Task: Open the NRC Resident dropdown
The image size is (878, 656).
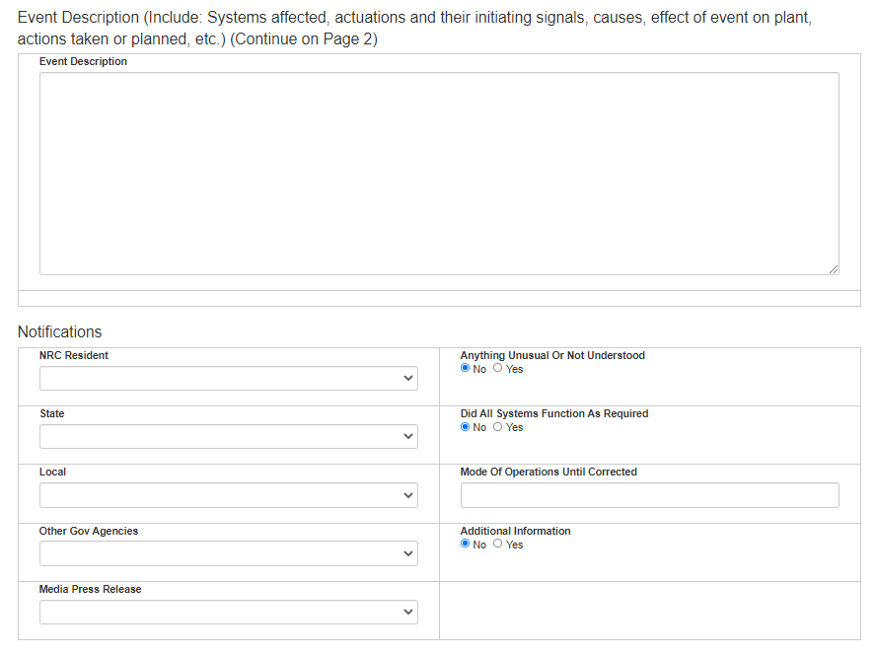Action: point(228,379)
